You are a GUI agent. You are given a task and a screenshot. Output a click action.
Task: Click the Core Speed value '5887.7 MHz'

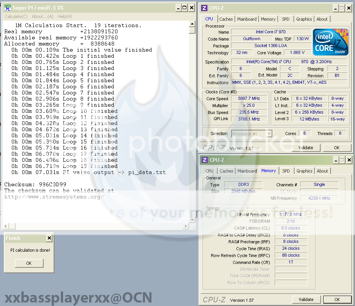249,98
